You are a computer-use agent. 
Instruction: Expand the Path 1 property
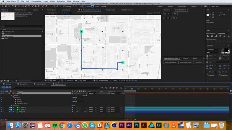point(16,100)
